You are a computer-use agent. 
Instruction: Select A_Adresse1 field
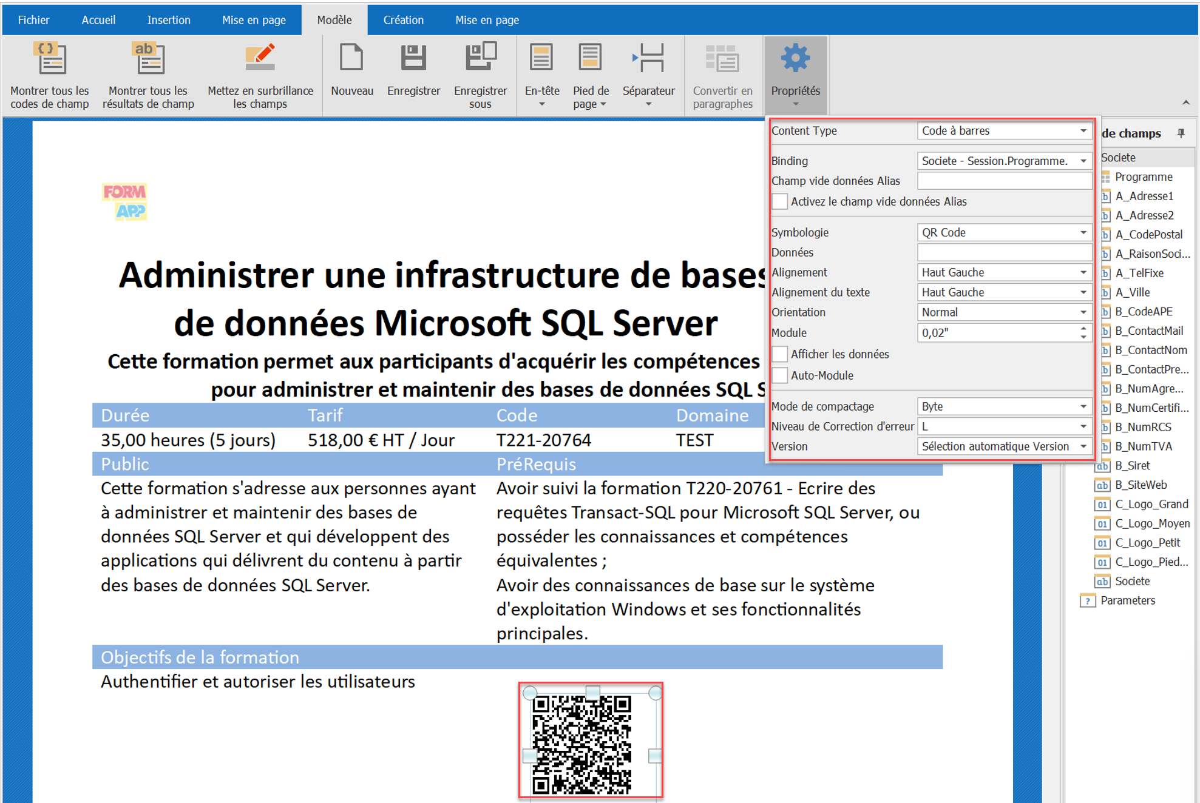click(1144, 196)
